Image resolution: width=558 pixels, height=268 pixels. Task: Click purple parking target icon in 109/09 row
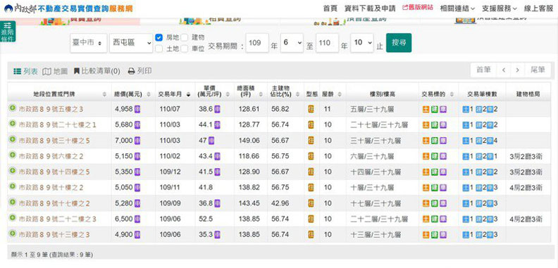pos(442,203)
